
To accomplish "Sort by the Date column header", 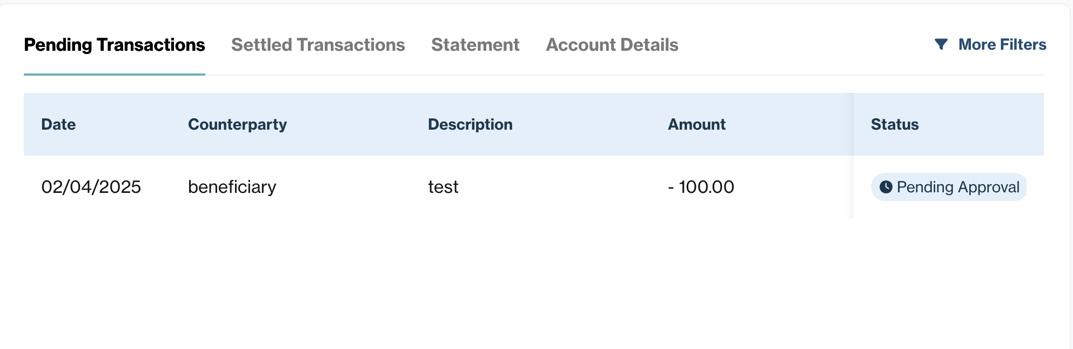I will [x=58, y=124].
